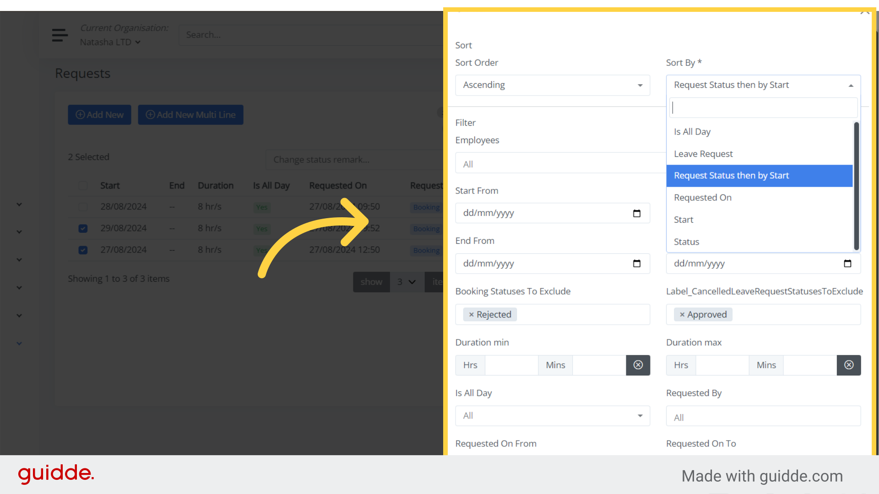The height and width of the screenshot is (494, 879).
Task: Click the Start From date field
Action: click(x=553, y=213)
